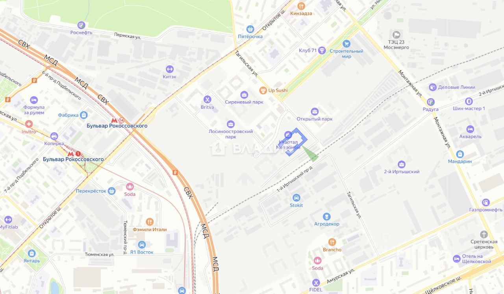This screenshot has width=504, height=294.
Task: Click the Britva scissors icon
Action: 207,100
